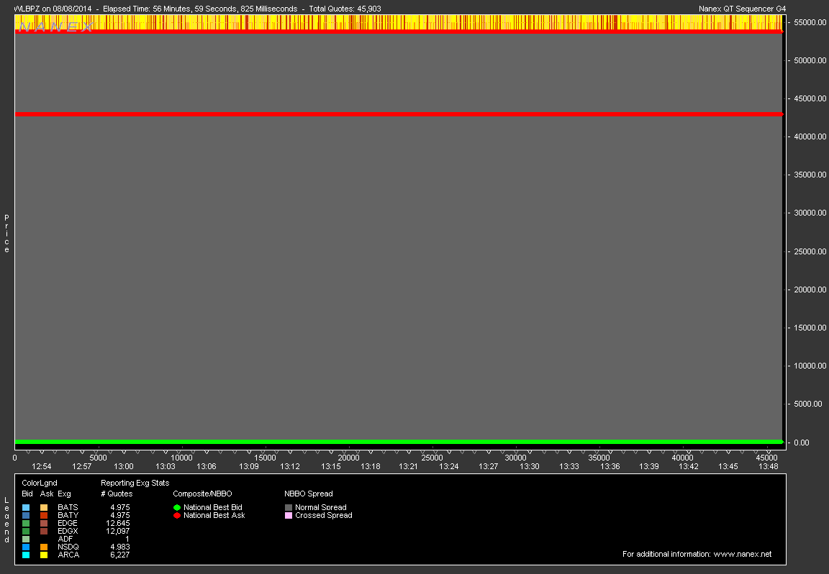Click the 30000.00 price axis label
The width and height of the screenshot is (829, 574).
point(810,213)
